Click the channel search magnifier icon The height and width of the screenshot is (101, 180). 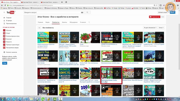[89, 22]
